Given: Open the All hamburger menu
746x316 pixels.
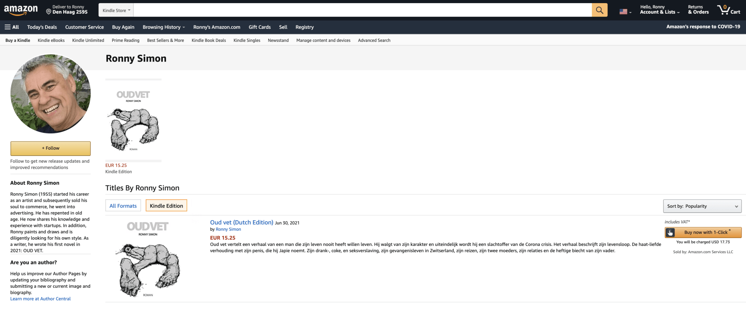Looking at the screenshot, I should tap(12, 27).
